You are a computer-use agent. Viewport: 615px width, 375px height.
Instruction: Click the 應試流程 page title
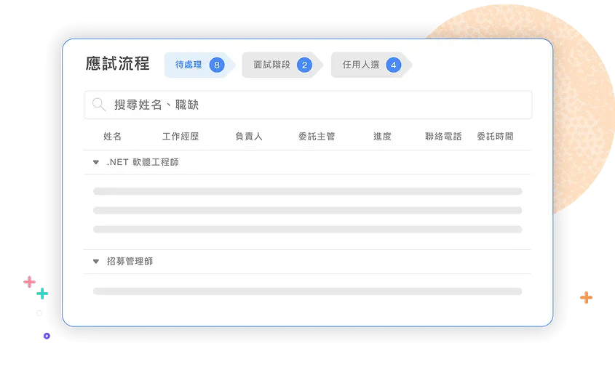[118, 63]
